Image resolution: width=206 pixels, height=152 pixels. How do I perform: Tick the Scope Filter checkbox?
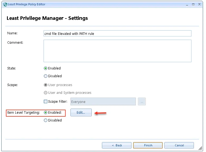[x=45, y=102]
